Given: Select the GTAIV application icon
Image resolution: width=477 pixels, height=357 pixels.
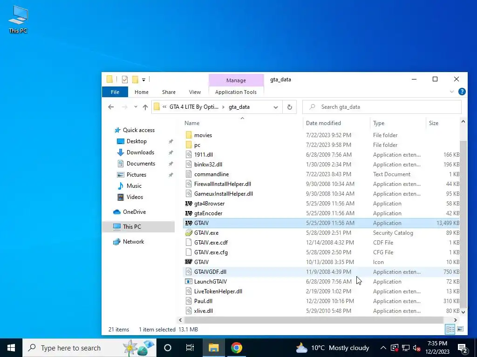Looking at the screenshot, I should [189, 223].
